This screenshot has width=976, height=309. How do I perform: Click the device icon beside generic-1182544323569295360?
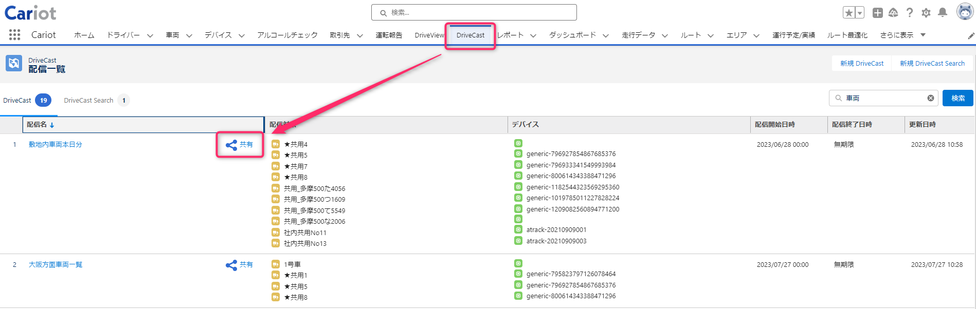(x=518, y=187)
